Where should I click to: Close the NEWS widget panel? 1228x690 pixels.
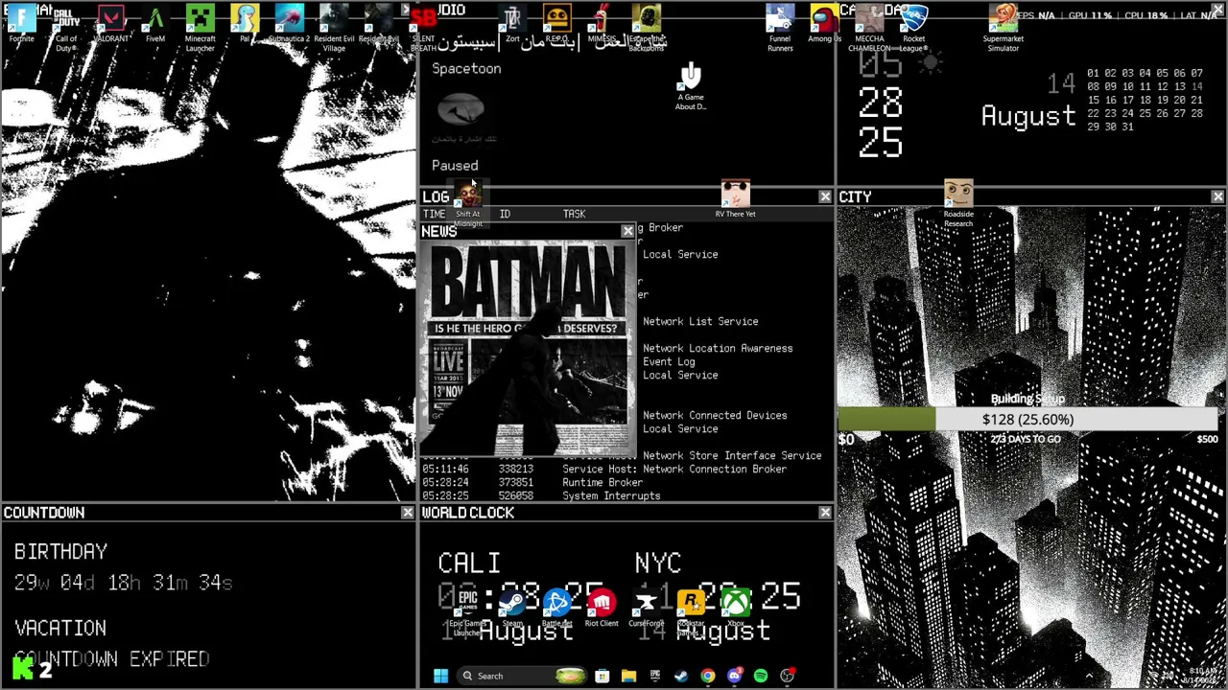[x=627, y=231]
